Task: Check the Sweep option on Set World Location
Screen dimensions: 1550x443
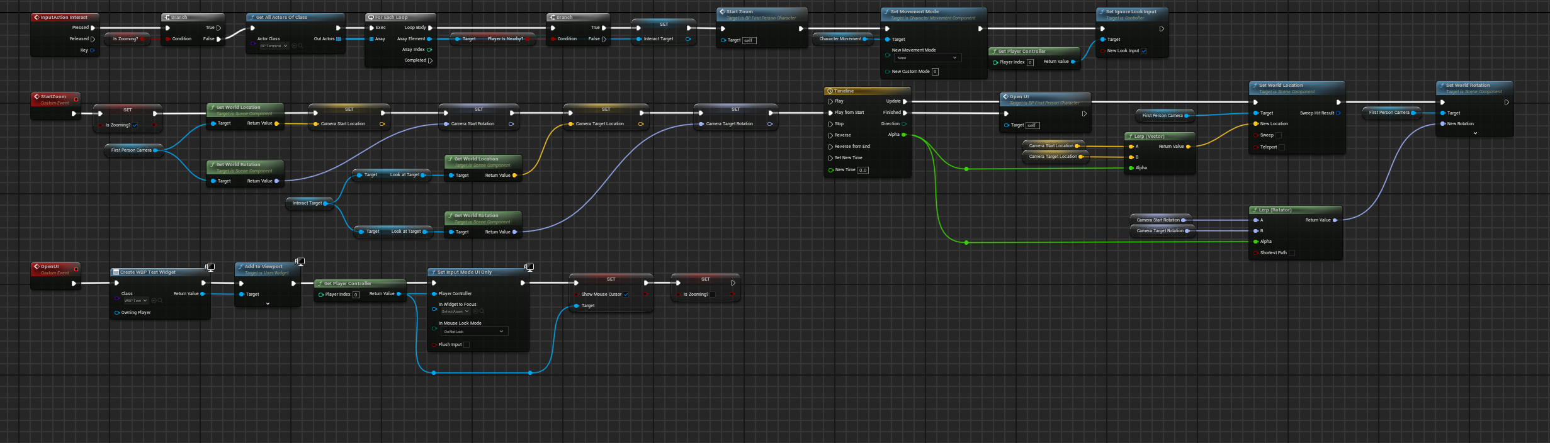Action: click(1279, 135)
